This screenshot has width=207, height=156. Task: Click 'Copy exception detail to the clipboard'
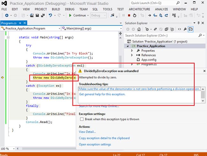104,138
